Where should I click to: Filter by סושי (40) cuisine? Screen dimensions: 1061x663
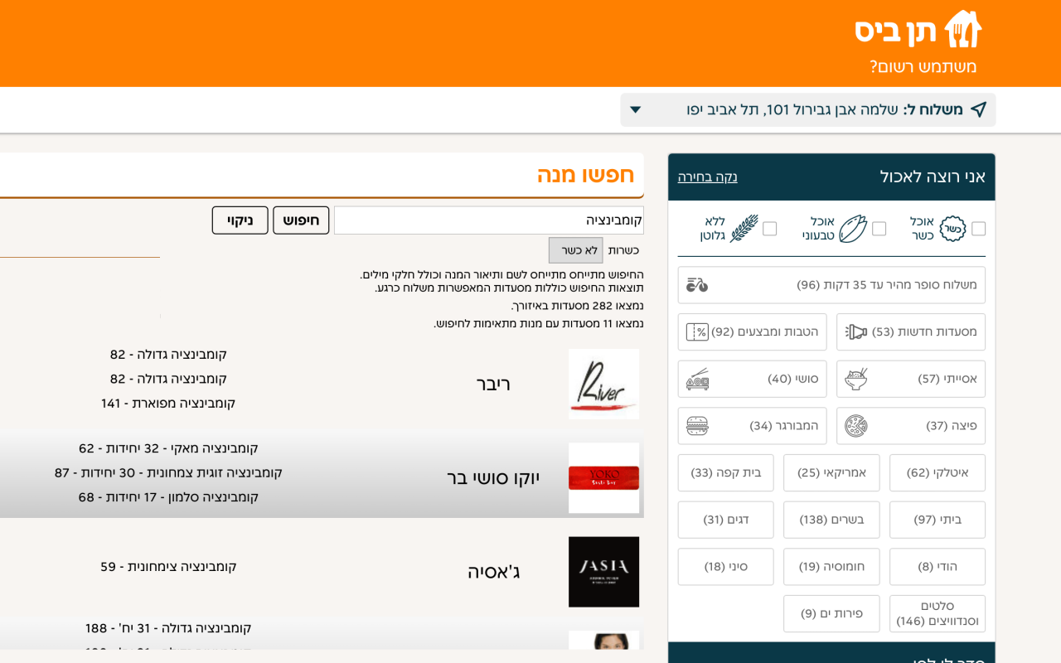pos(752,379)
